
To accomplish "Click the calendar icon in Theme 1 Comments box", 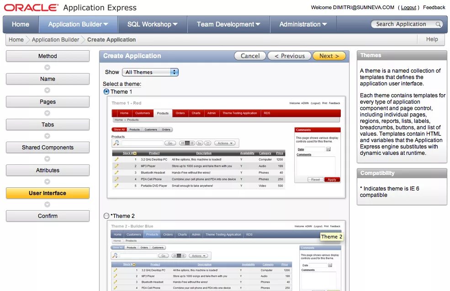I will coord(328,149).
